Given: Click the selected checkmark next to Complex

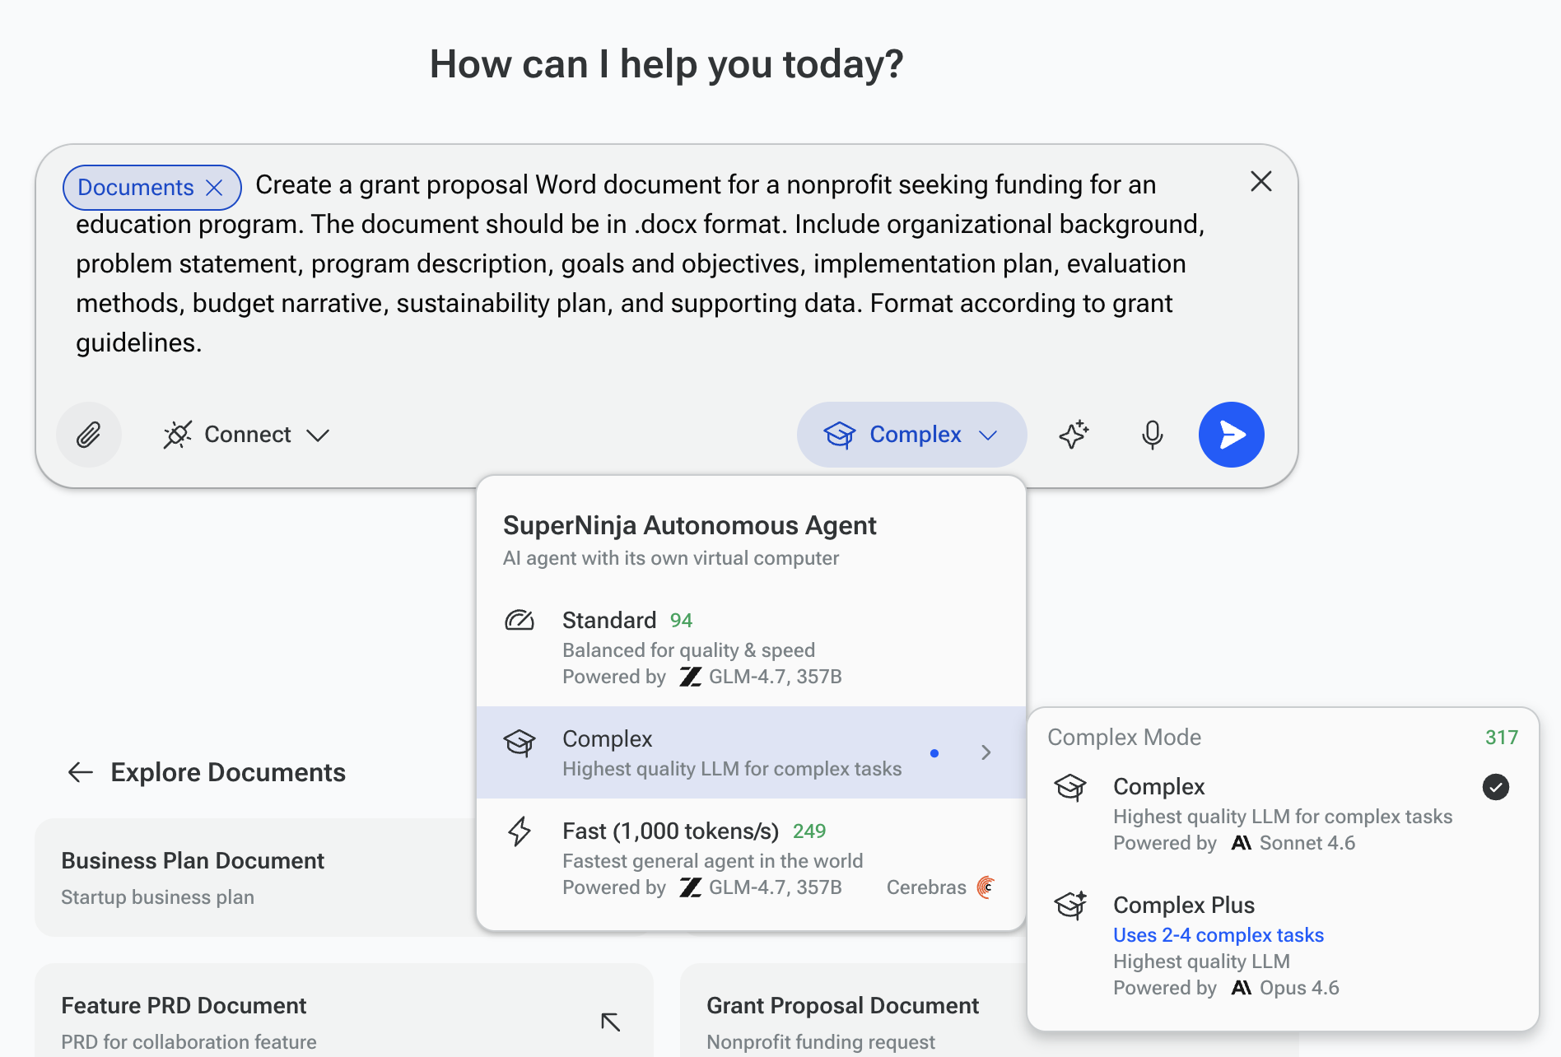Looking at the screenshot, I should pyautogui.click(x=1496, y=787).
